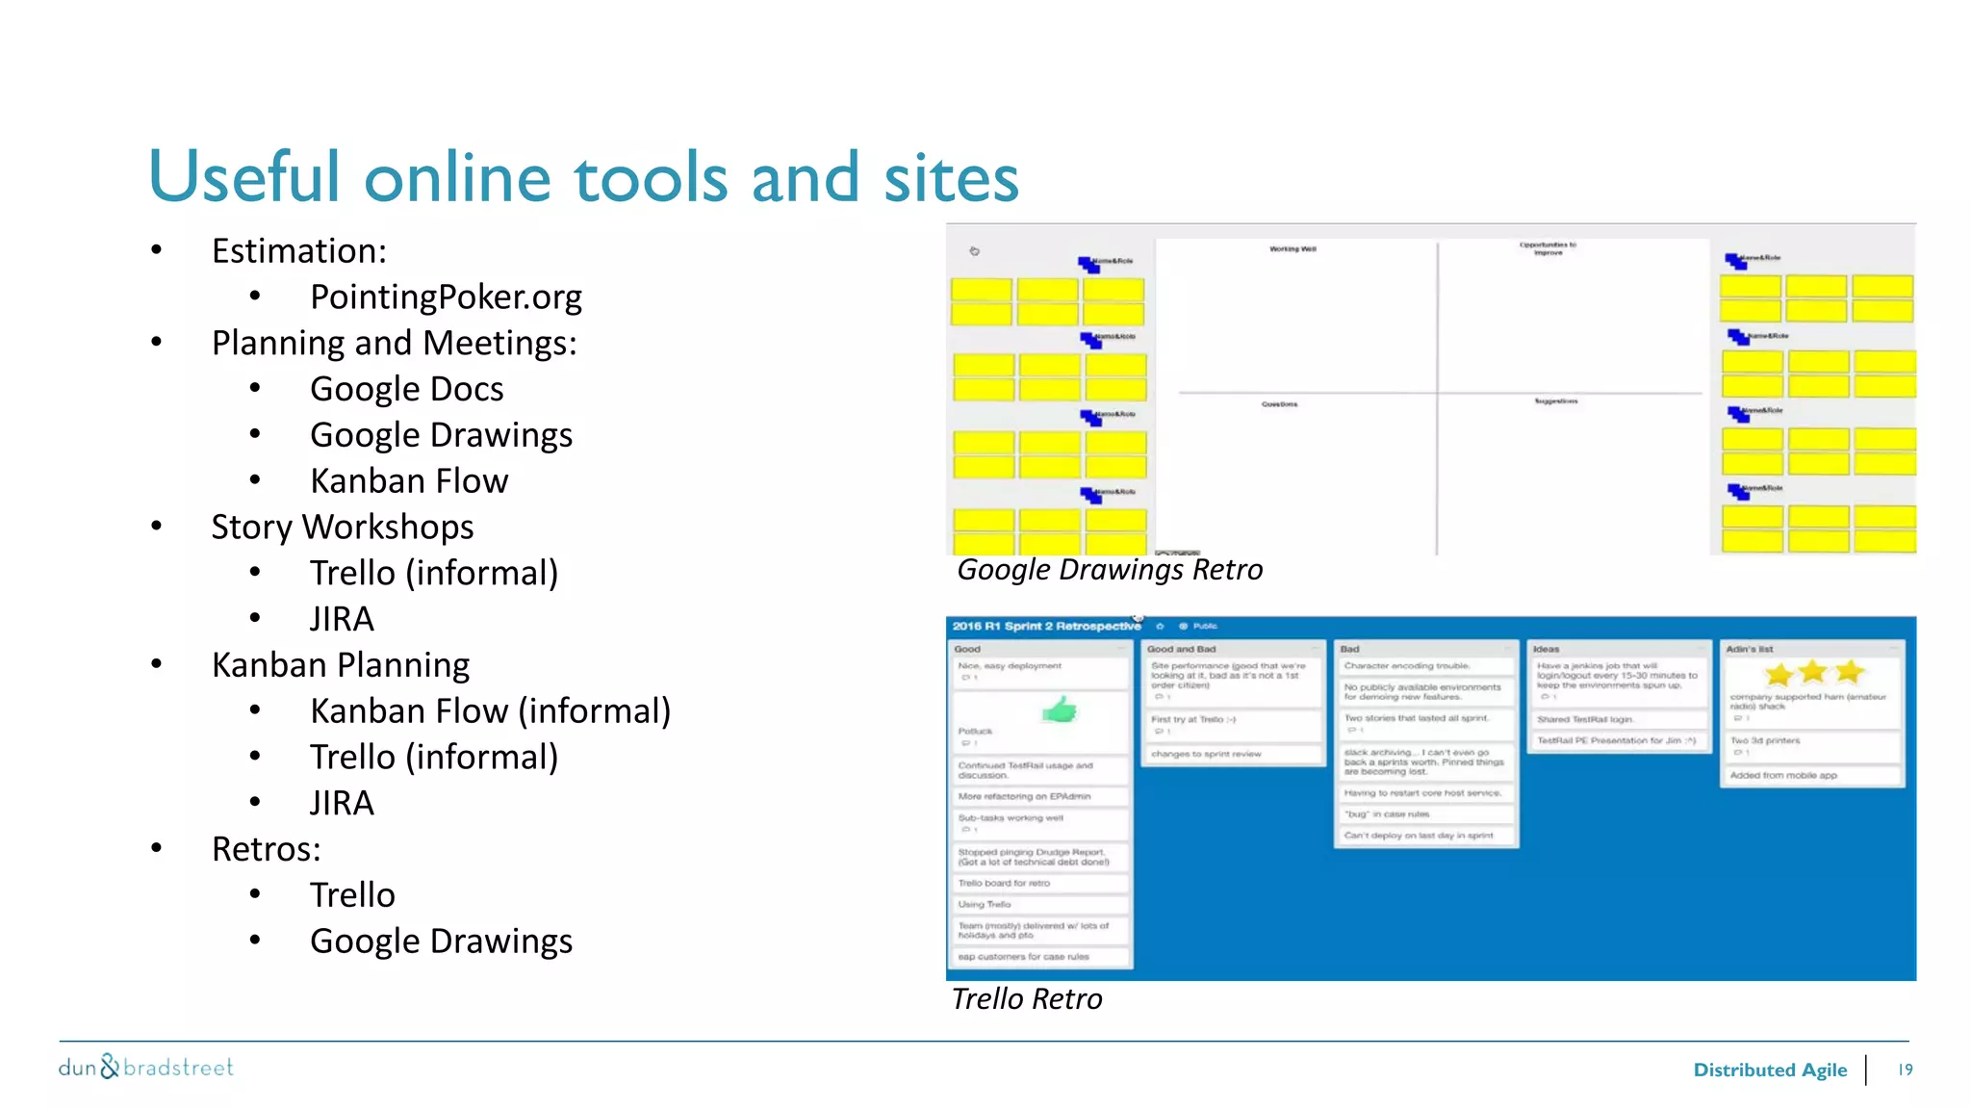The image size is (1971, 1109).
Task: Click the 2016 R1 Sprint 2 Retrospective title
Action: (x=1046, y=626)
